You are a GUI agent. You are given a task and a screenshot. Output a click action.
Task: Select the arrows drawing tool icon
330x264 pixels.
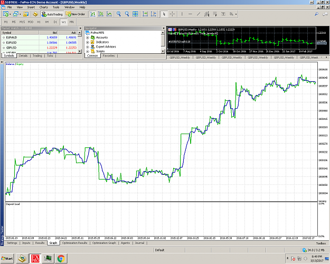coord(231,14)
